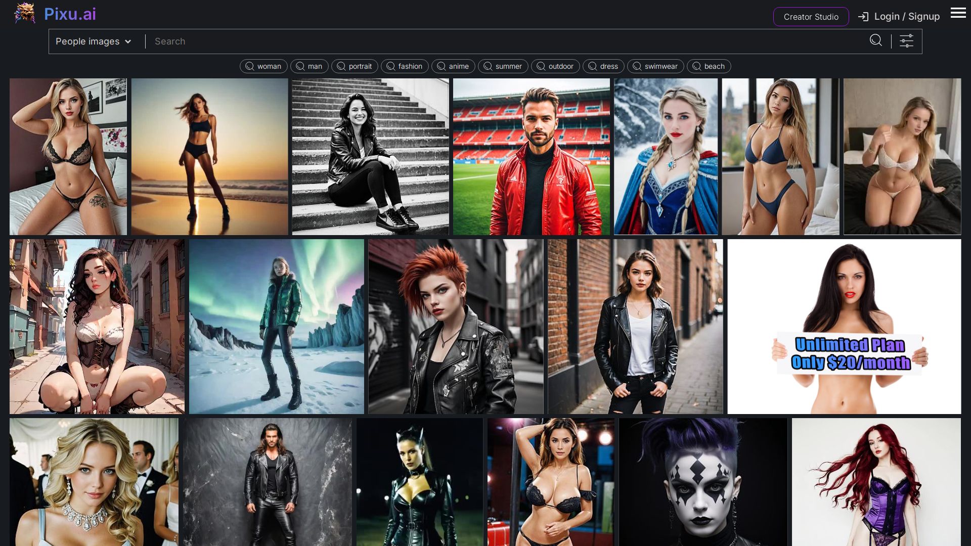Click Login / Signup link

tap(907, 17)
